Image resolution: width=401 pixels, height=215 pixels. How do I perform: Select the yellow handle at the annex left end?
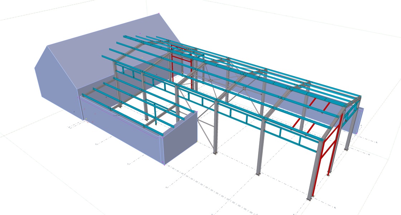pyautogui.click(x=86, y=119)
